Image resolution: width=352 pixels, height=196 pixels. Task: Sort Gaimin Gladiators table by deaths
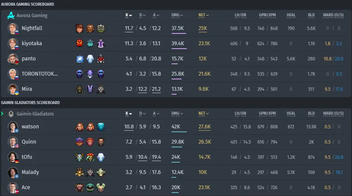click(x=142, y=114)
